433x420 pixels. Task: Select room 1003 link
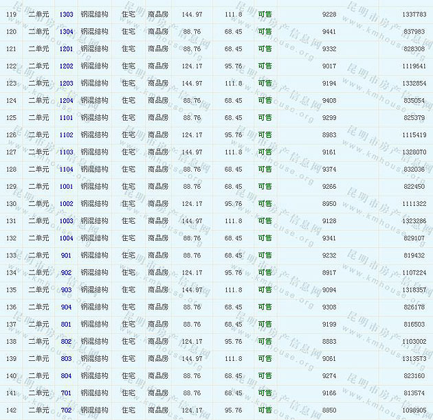click(x=66, y=221)
